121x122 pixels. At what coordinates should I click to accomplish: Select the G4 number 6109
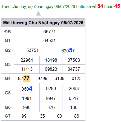(x=59, y=78)
